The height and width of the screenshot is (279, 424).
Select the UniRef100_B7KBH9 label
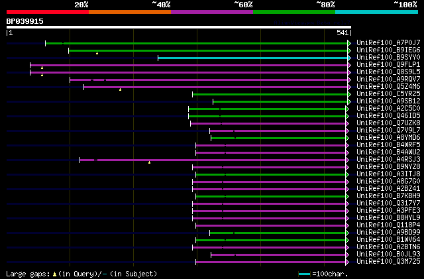388,196
